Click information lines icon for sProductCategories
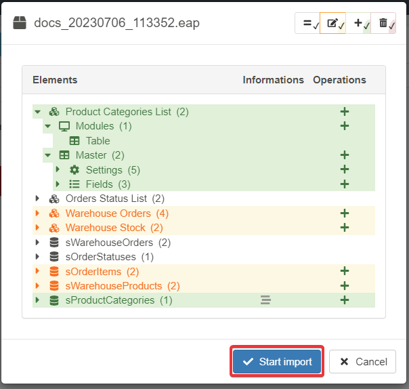409x389 pixels. pyautogui.click(x=265, y=300)
